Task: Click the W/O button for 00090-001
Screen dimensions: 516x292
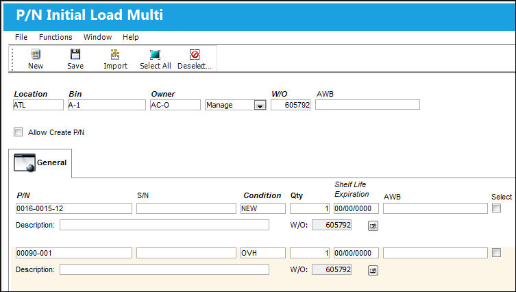Action: [x=373, y=270]
